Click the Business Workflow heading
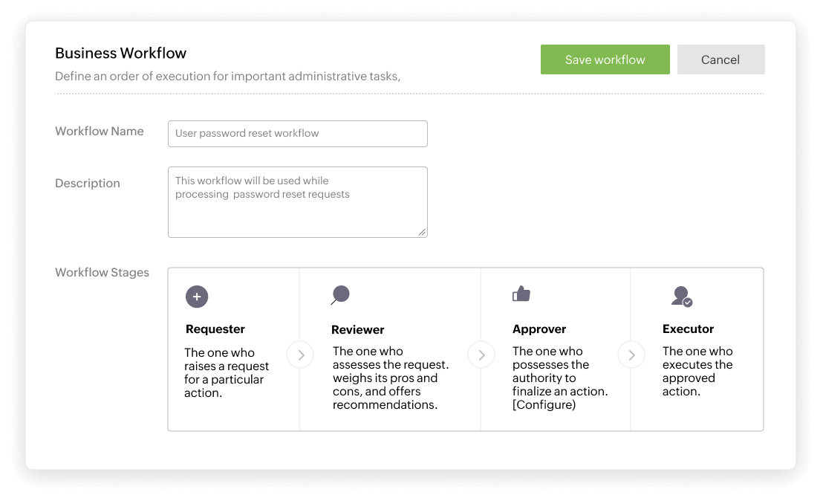This screenshot has height=498, width=820. coord(120,53)
